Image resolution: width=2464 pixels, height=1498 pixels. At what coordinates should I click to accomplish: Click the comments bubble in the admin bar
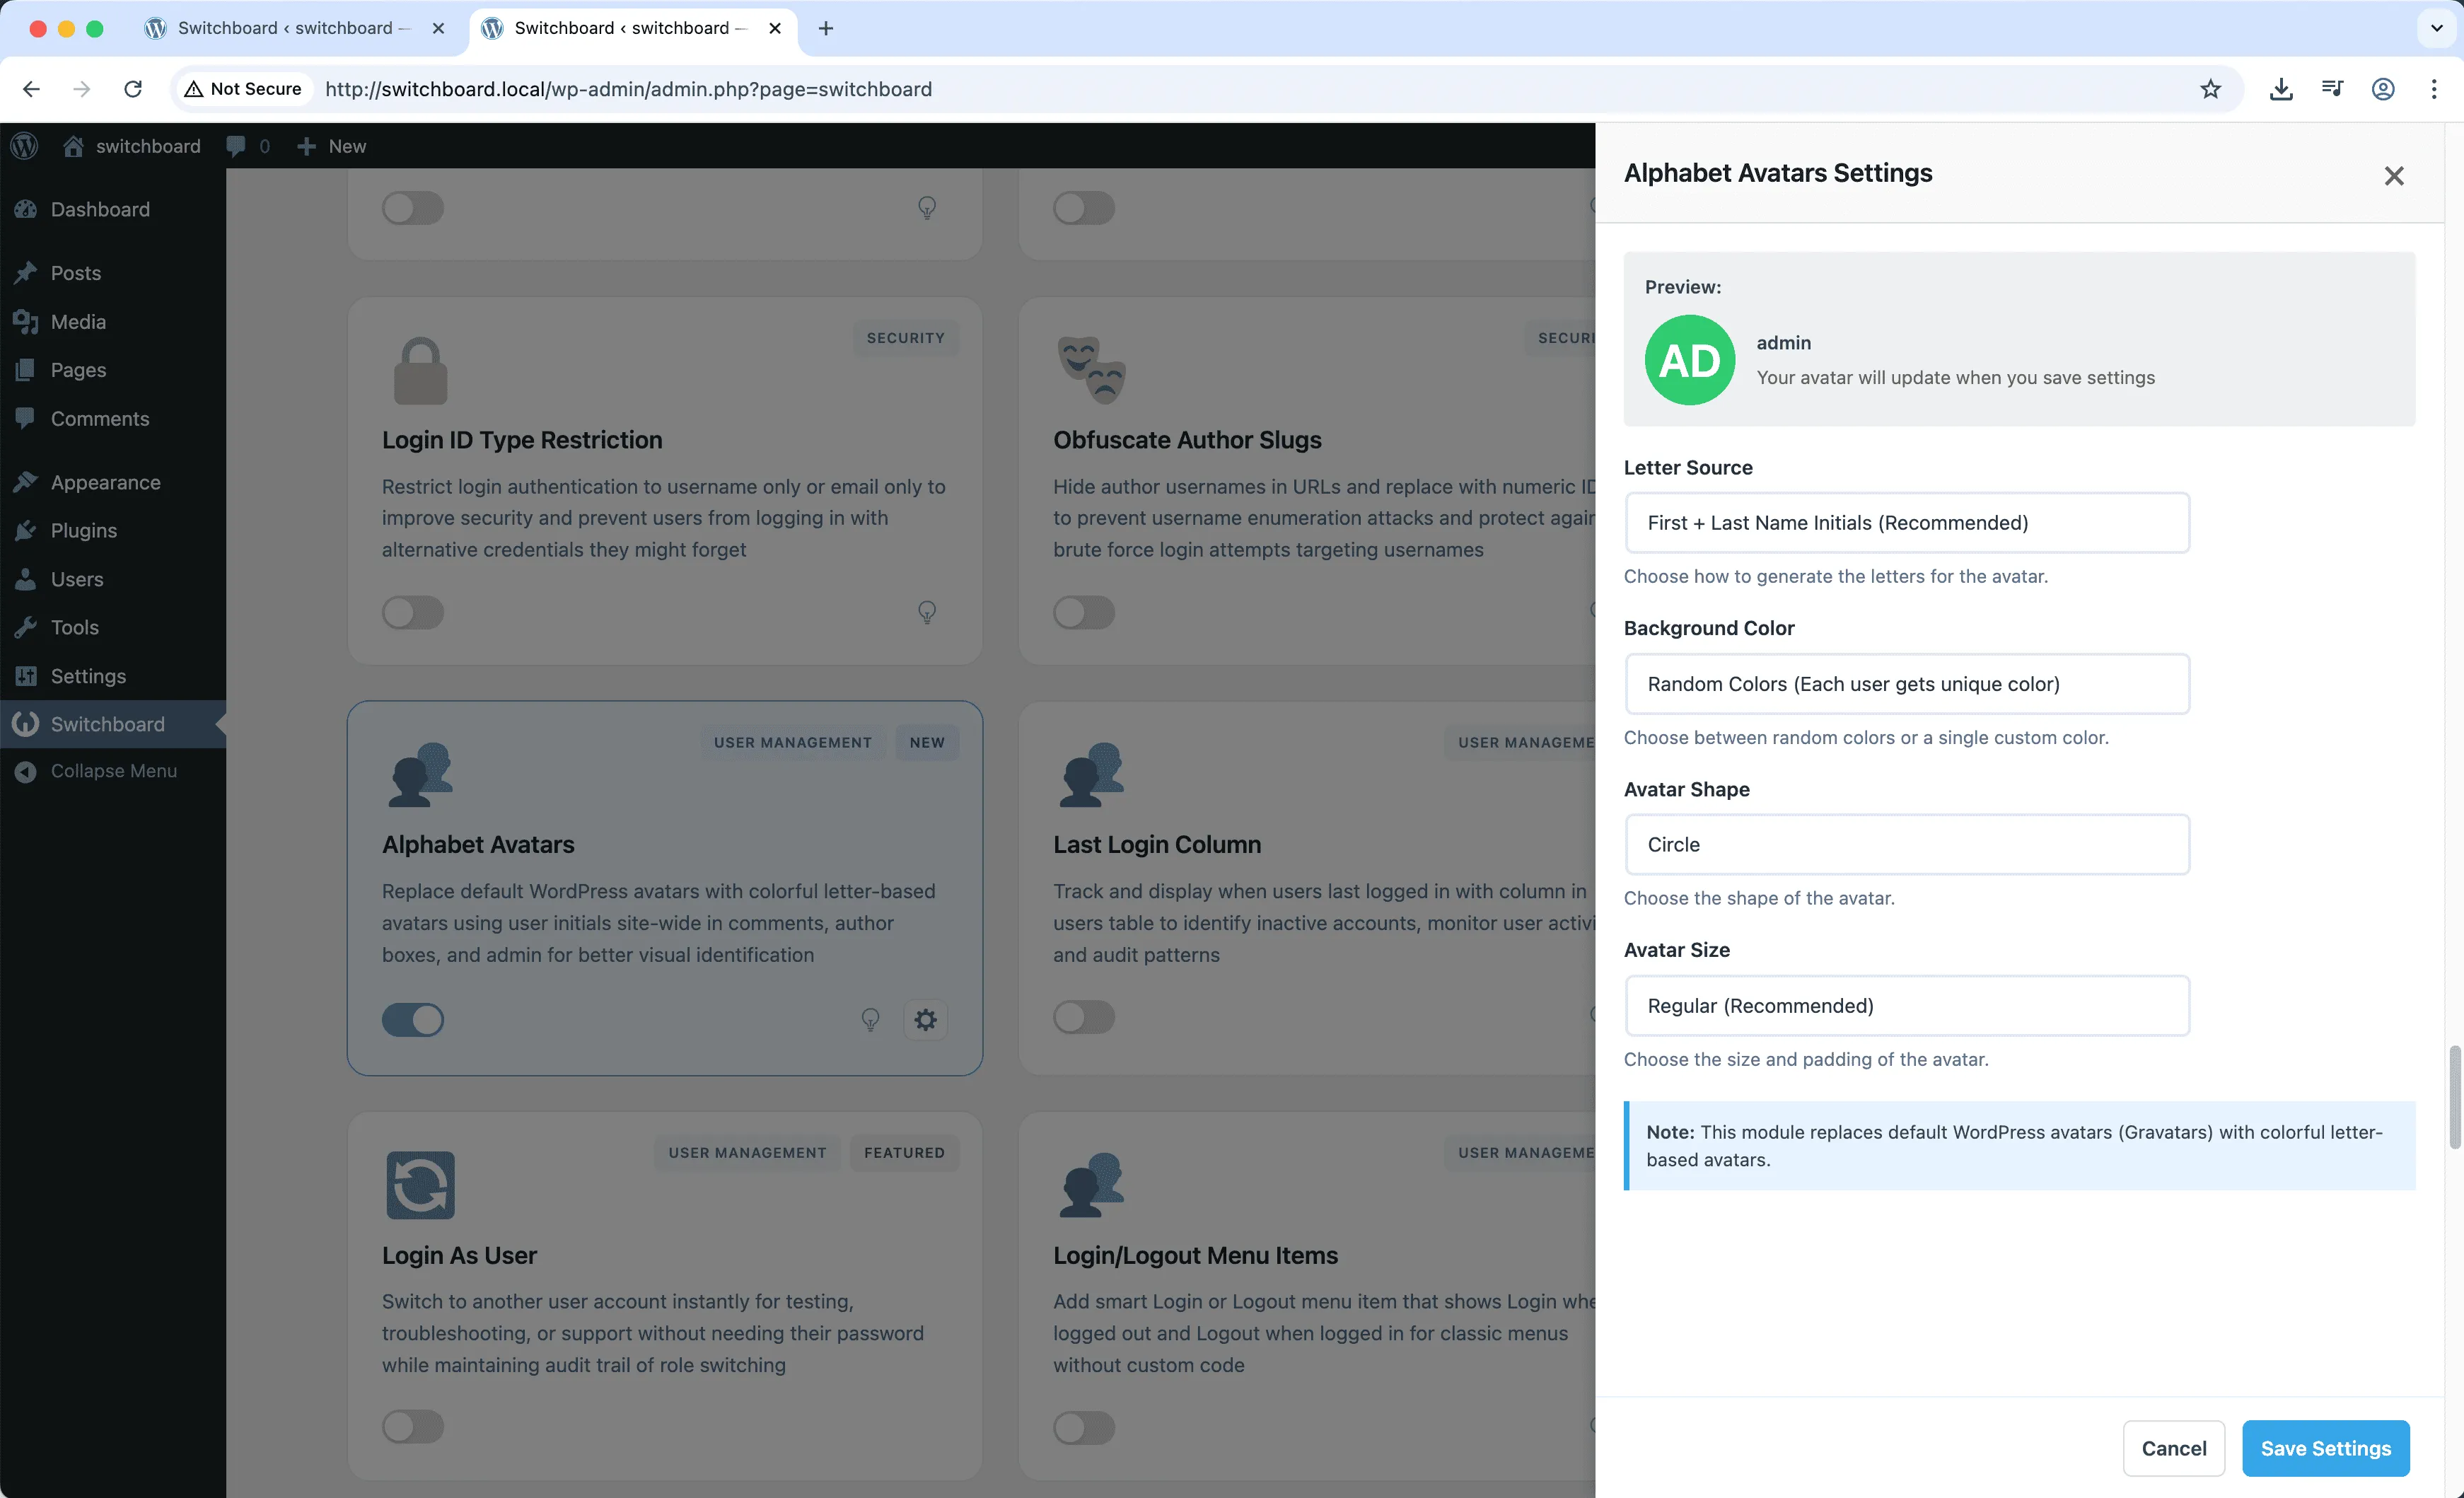tap(237, 146)
